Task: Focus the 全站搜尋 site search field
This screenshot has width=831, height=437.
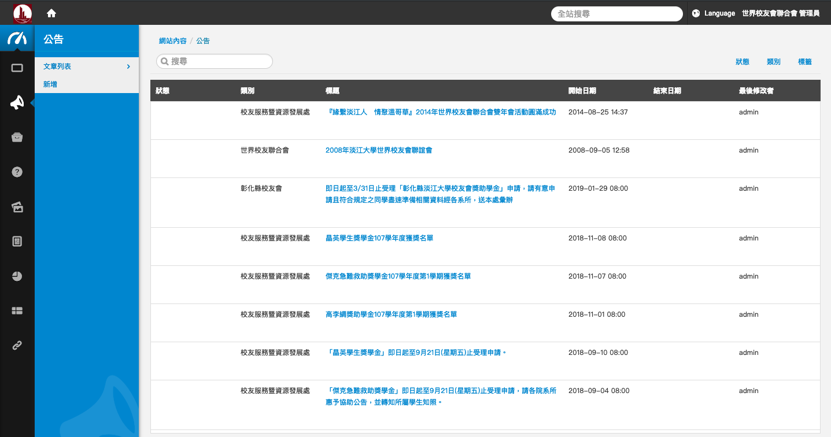Action: pyautogui.click(x=617, y=14)
